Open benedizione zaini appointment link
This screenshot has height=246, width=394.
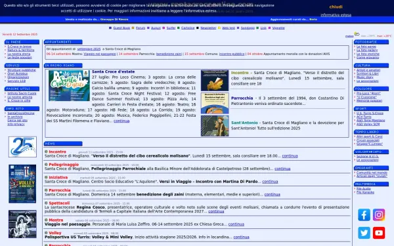169,54
